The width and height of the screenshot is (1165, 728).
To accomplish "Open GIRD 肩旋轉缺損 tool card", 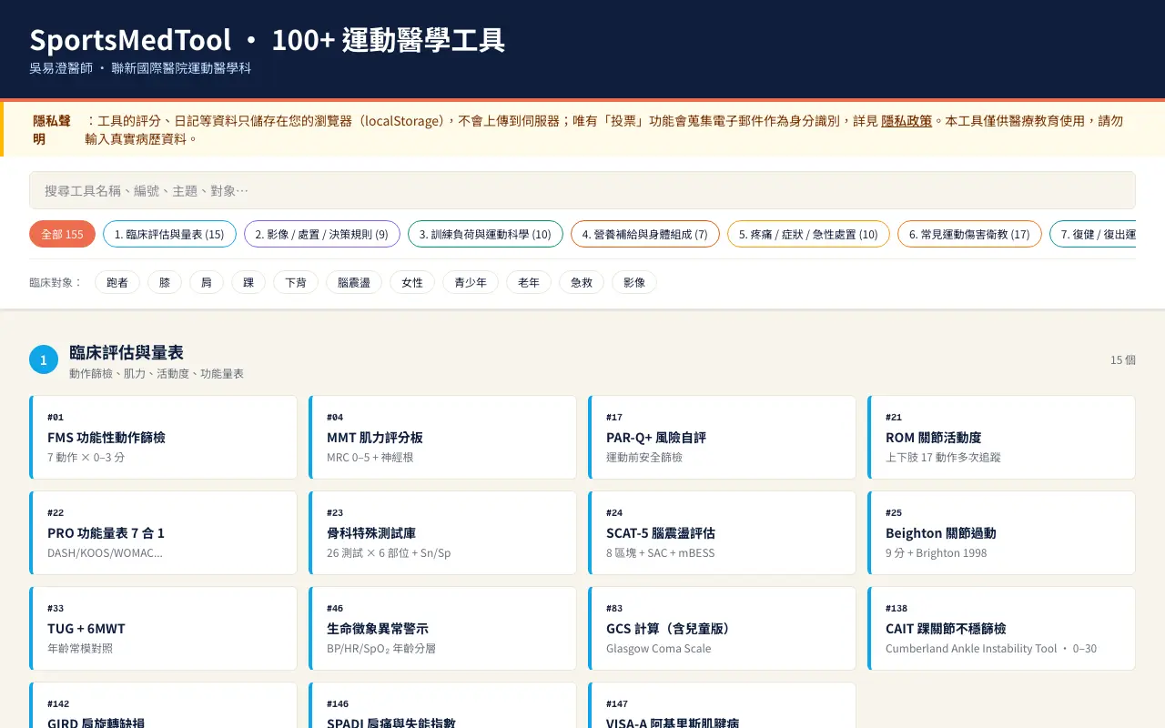I will pyautogui.click(x=164, y=706).
